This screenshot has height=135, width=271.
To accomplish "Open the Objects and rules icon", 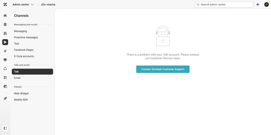I will coord(5,69).
